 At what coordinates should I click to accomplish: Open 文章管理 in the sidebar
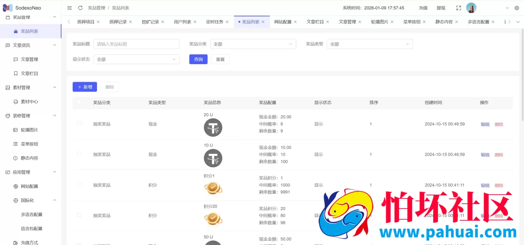coord(30,60)
